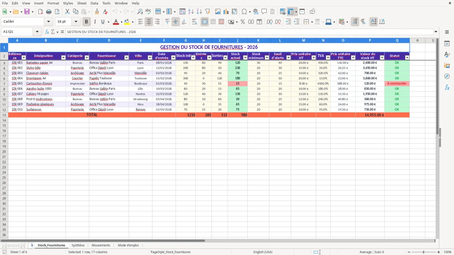Click the Insert Comment icon
The height and width of the screenshot is (255, 454).
pyautogui.click(x=264, y=12)
